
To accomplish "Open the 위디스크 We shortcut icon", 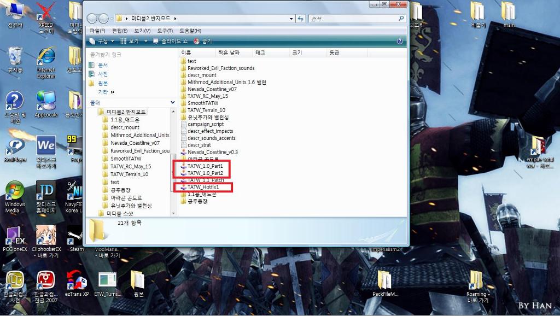I will [x=46, y=152].
